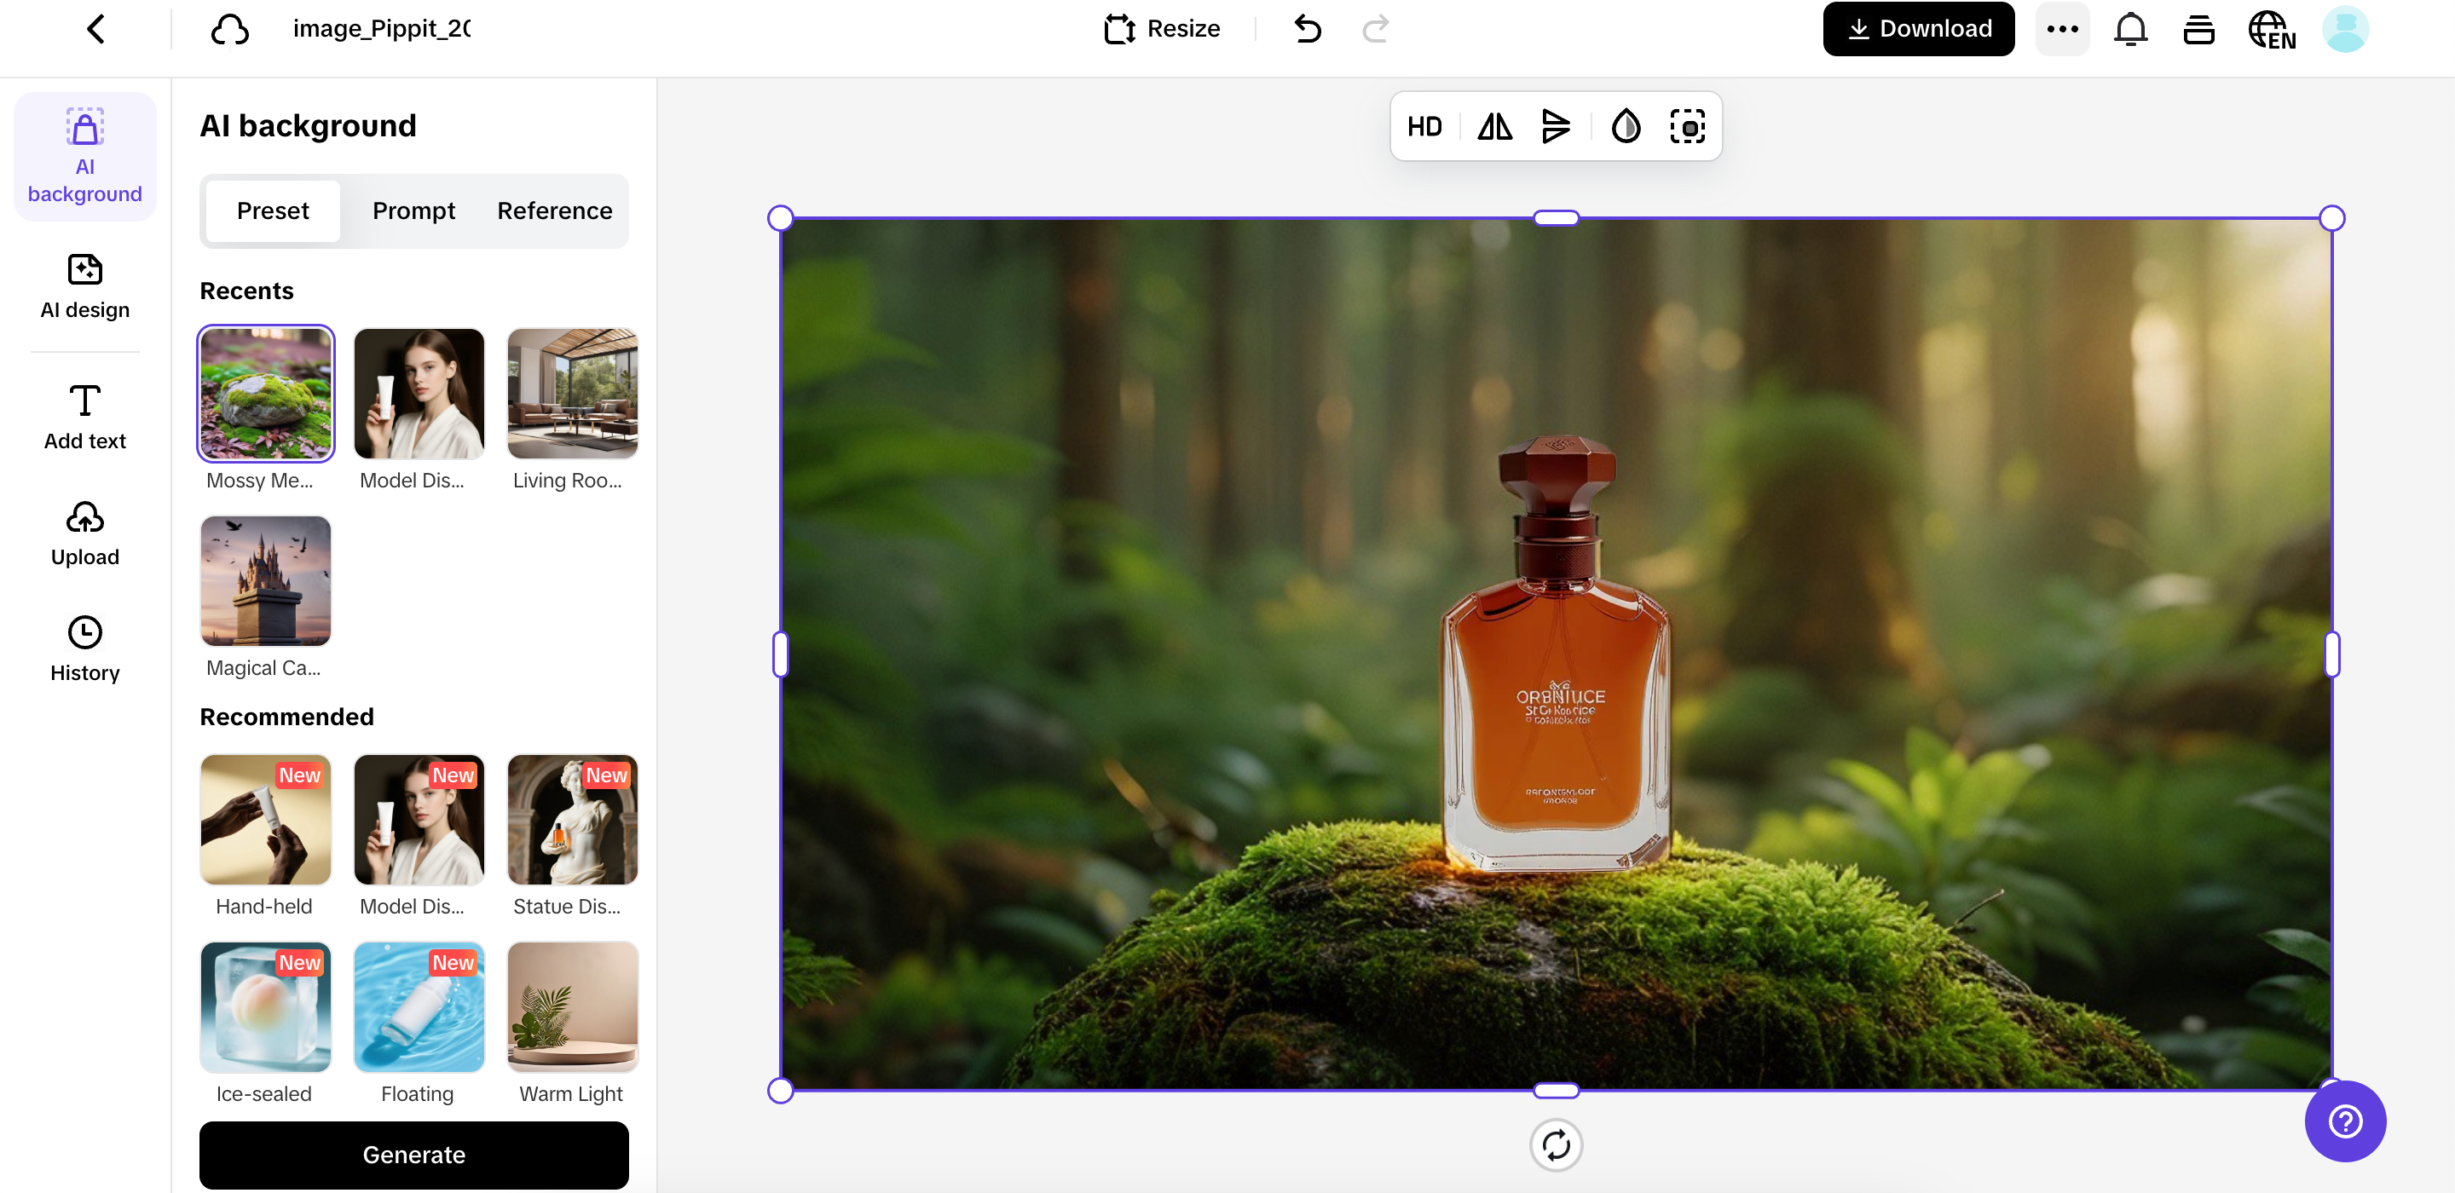Click the regenerate icon below canvas
This screenshot has width=2455, height=1193.
pyautogui.click(x=1556, y=1144)
